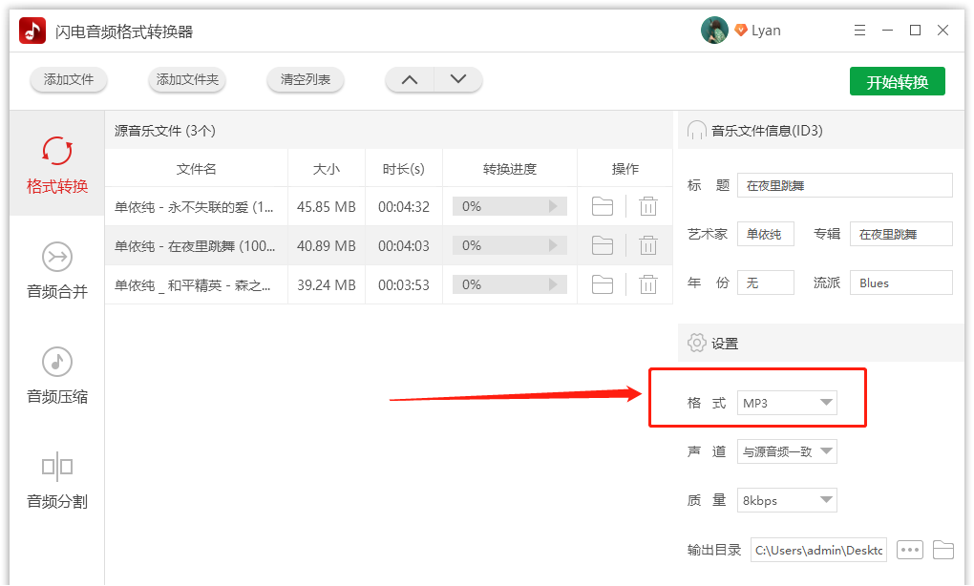
Task: Click the 0% progress bar of 在夜里跳舞
Action: pyautogui.click(x=509, y=245)
